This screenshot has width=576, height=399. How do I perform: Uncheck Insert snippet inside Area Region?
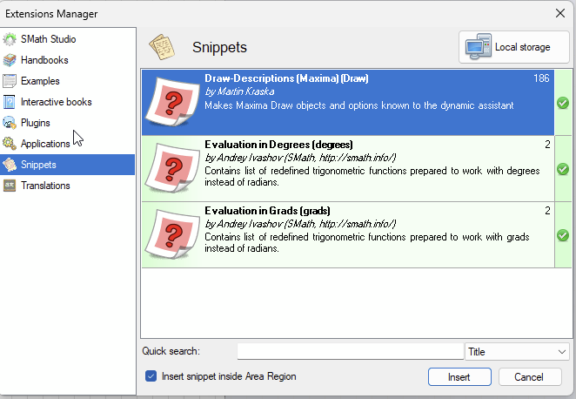point(151,376)
